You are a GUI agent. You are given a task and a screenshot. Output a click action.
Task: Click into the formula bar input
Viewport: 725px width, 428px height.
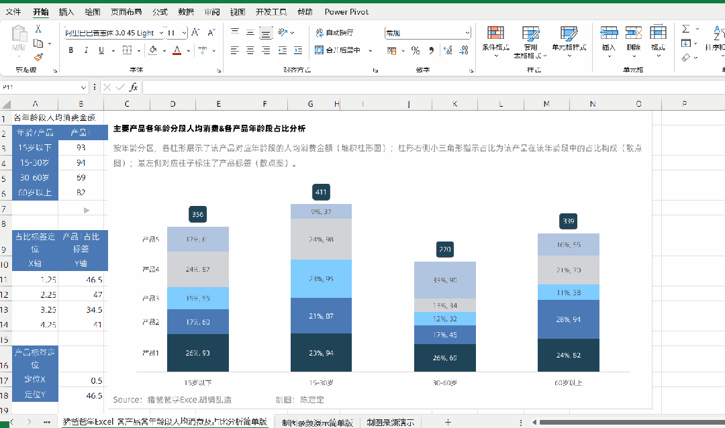(434, 87)
